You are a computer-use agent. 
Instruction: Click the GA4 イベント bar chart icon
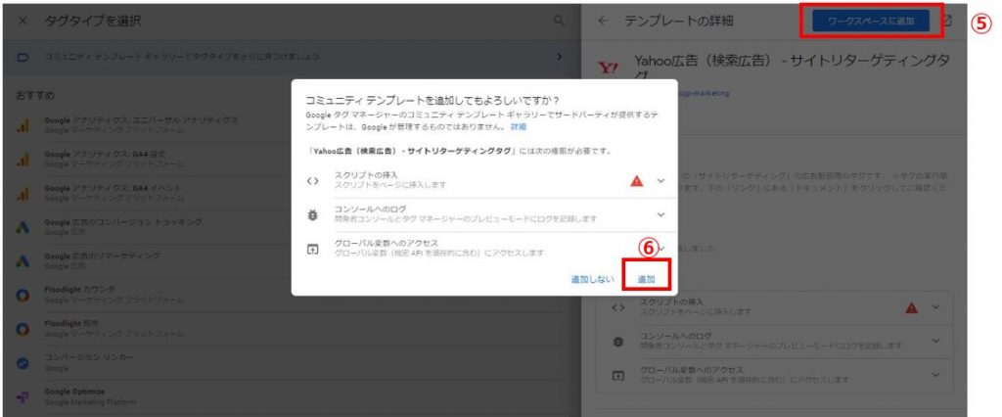coord(23,194)
